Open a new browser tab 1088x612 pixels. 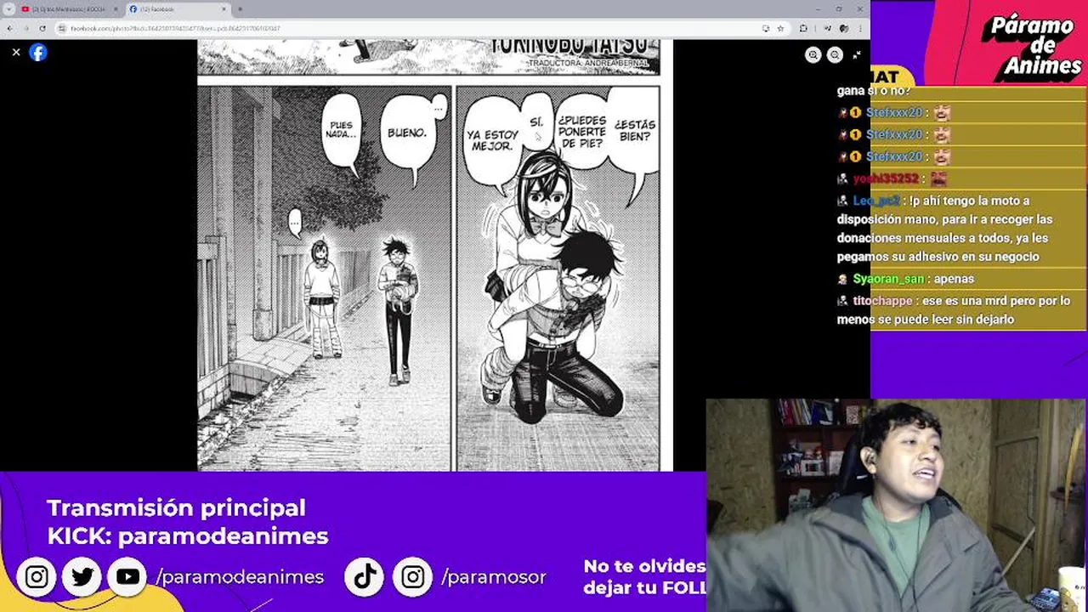240,9
